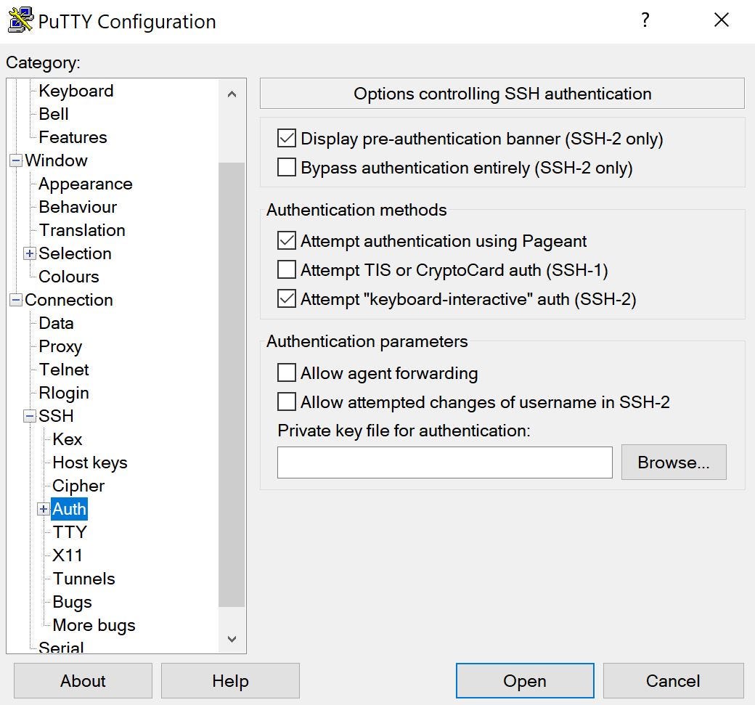Go to the Colours category
This screenshot has width=755, height=705.
point(69,277)
